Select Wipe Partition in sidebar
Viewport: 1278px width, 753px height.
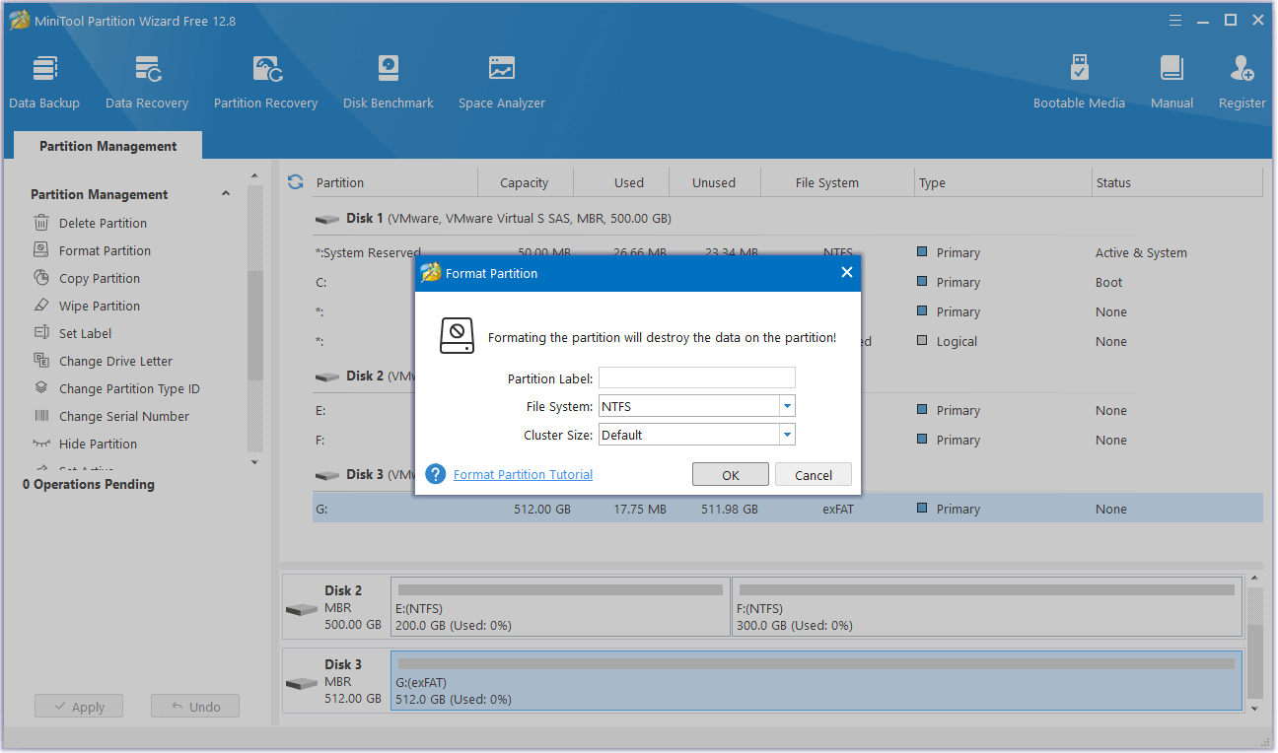coord(100,306)
